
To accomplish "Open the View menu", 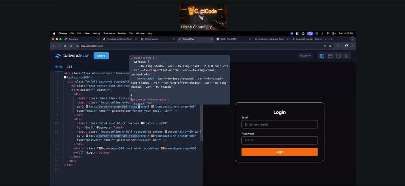I will [x=87, y=34].
